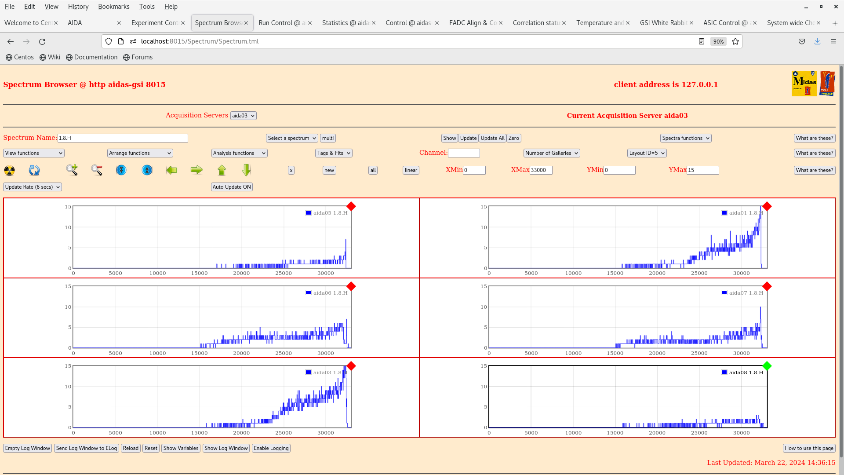Toggle red diamond on aida03 1.8.H gallery
Image resolution: width=844 pixels, height=475 pixels.
pyautogui.click(x=351, y=366)
